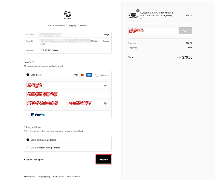216x181 pixels.
Task: Click the American Express icon
Action: tap(89, 75)
